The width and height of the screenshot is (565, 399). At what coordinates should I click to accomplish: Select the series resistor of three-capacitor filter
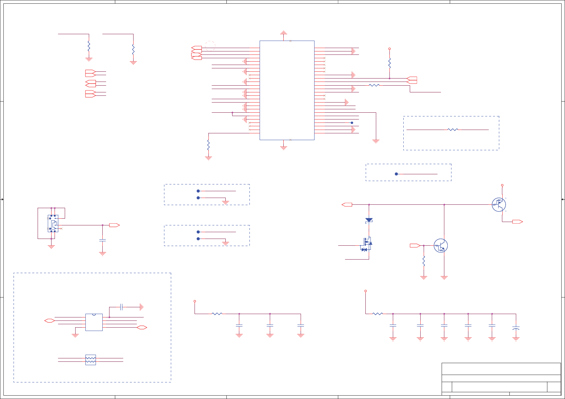217,314
